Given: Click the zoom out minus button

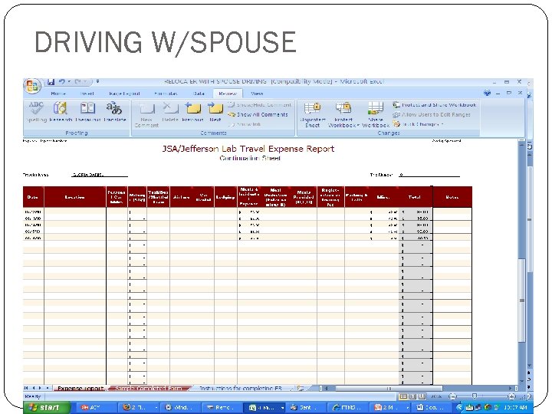Looking at the screenshot, I should click(x=453, y=397).
